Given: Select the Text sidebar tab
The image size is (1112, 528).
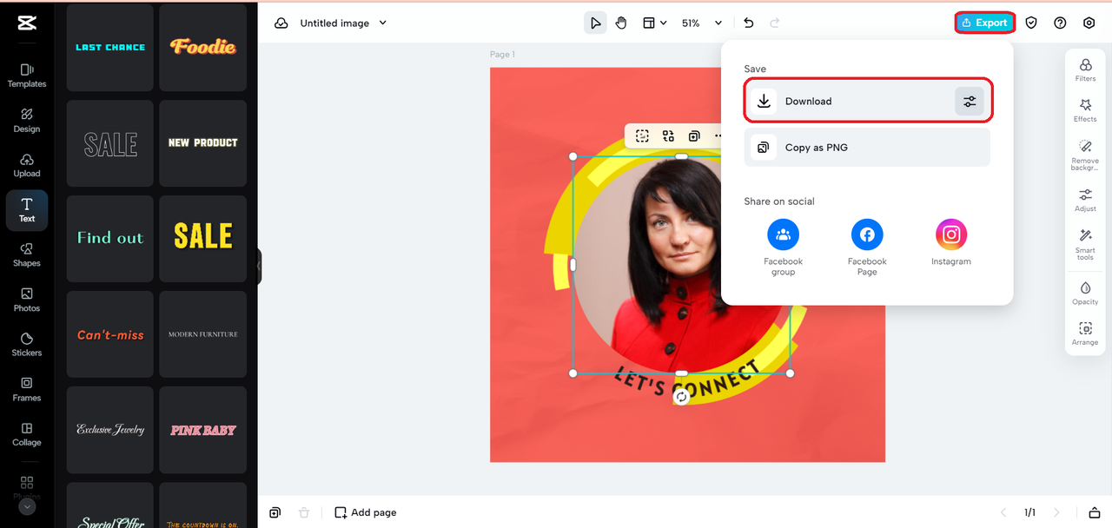Looking at the screenshot, I should tap(27, 210).
